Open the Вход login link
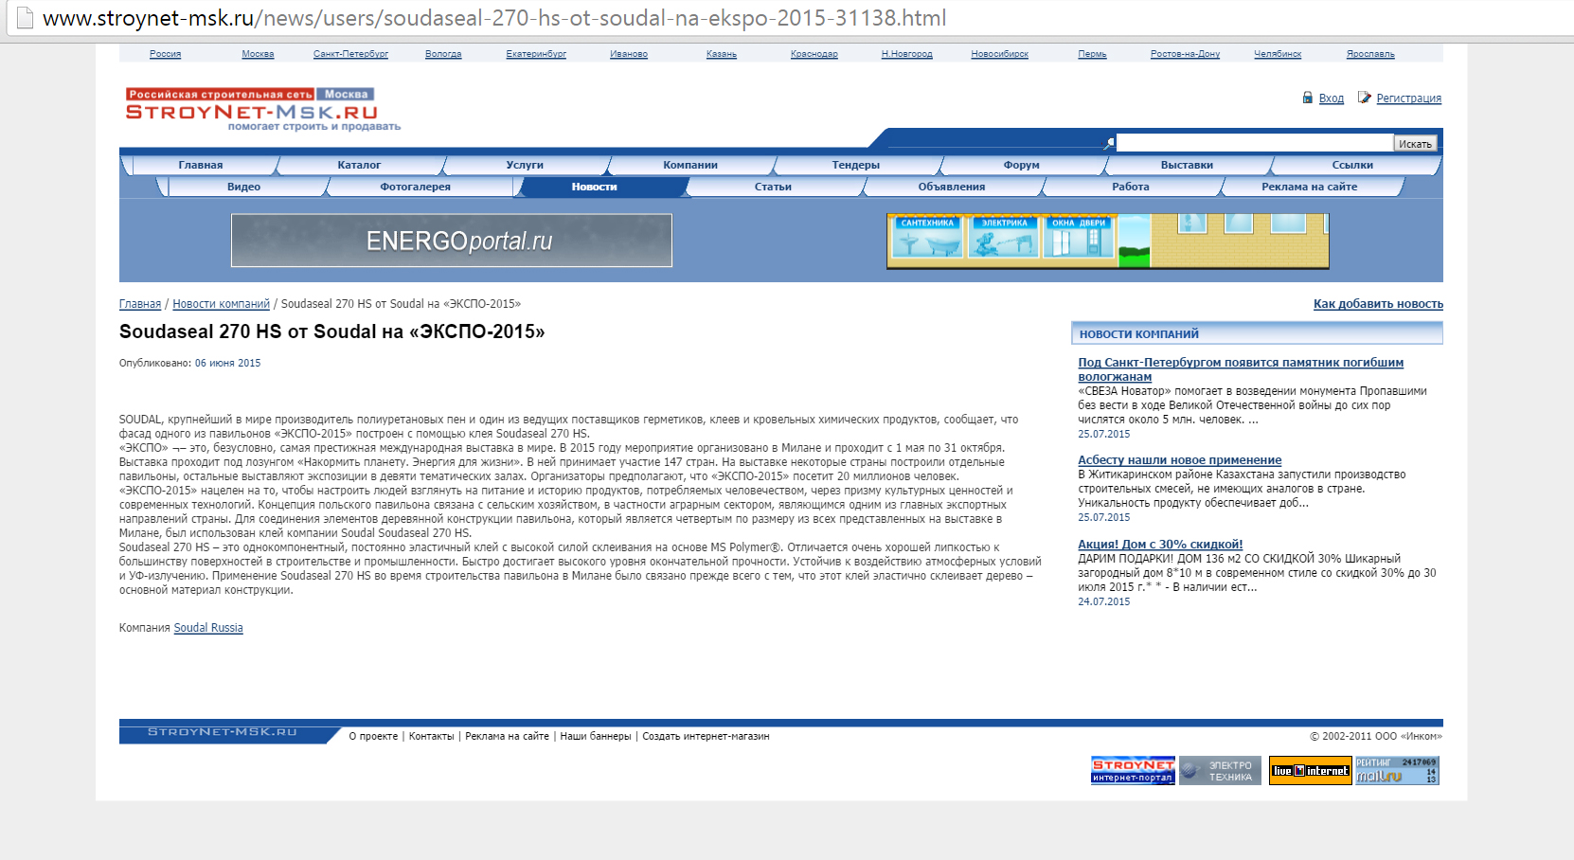This screenshot has width=1574, height=860. click(x=1332, y=99)
